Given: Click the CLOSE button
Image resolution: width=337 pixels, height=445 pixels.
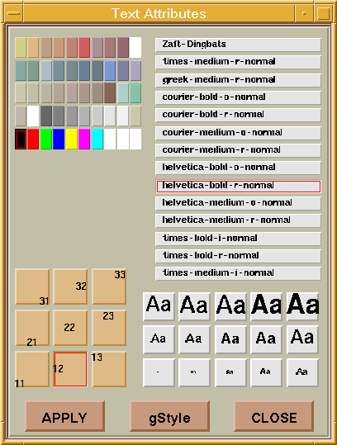Looking at the screenshot, I should (x=274, y=416).
